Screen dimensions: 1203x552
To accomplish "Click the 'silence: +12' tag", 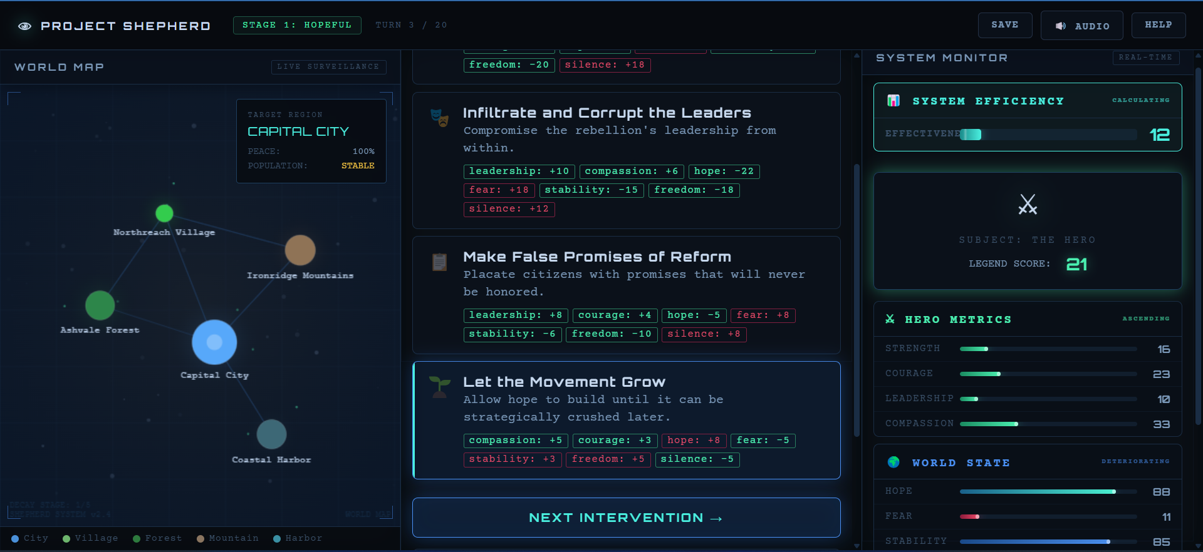I will 509,209.
